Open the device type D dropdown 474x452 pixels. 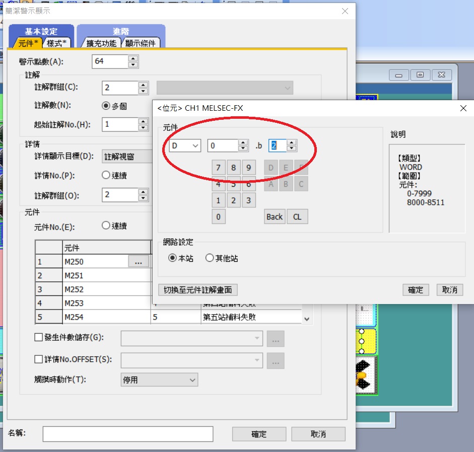tap(185, 145)
